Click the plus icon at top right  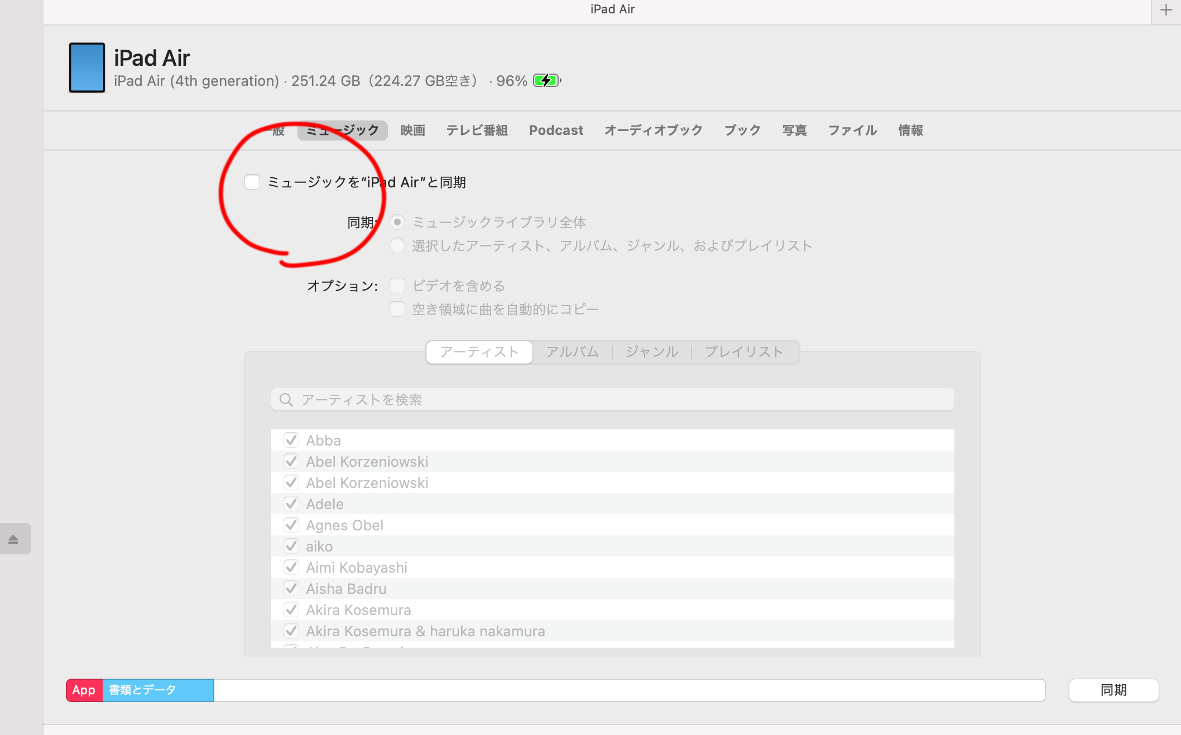pos(1166,10)
